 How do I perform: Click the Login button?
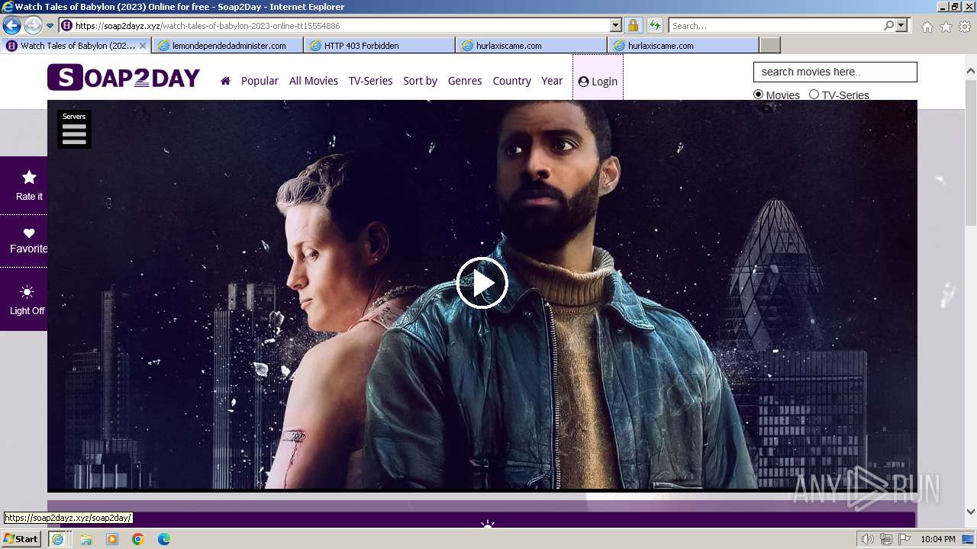tap(598, 82)
